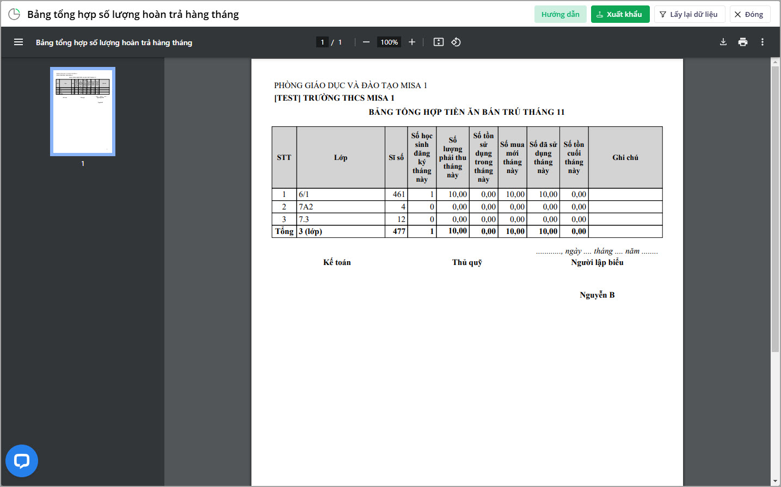Click the vertical scrollbar thumb

point(776,209)
